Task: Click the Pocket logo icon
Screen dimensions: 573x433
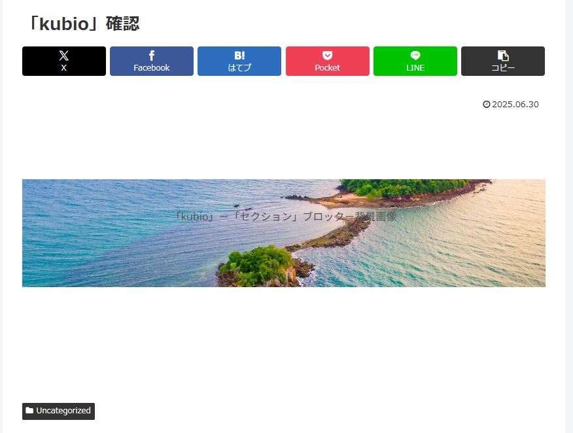Action: 328,56
